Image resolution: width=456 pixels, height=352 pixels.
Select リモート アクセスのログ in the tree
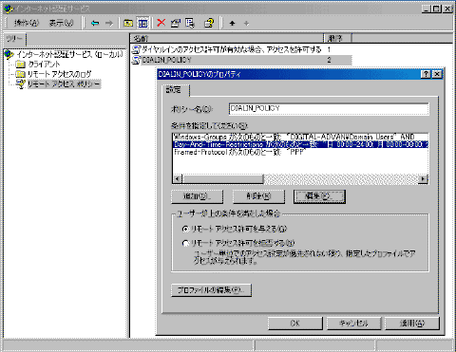click(59, 74)
